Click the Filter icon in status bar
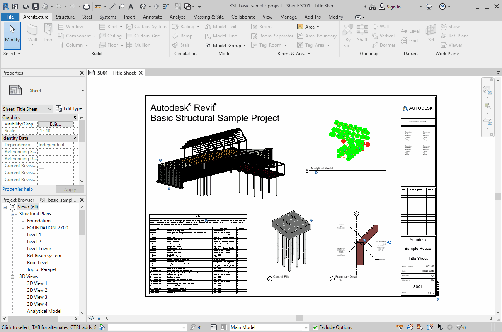The height and width of the screenshot is (332, 502). (x=459, y=327)
